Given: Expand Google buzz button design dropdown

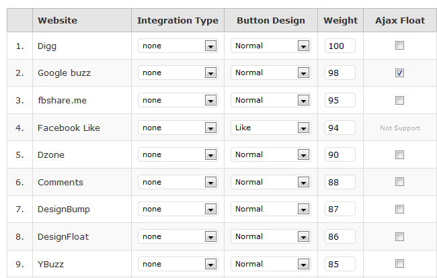Looking at the screenshot, I should (271, 73).
